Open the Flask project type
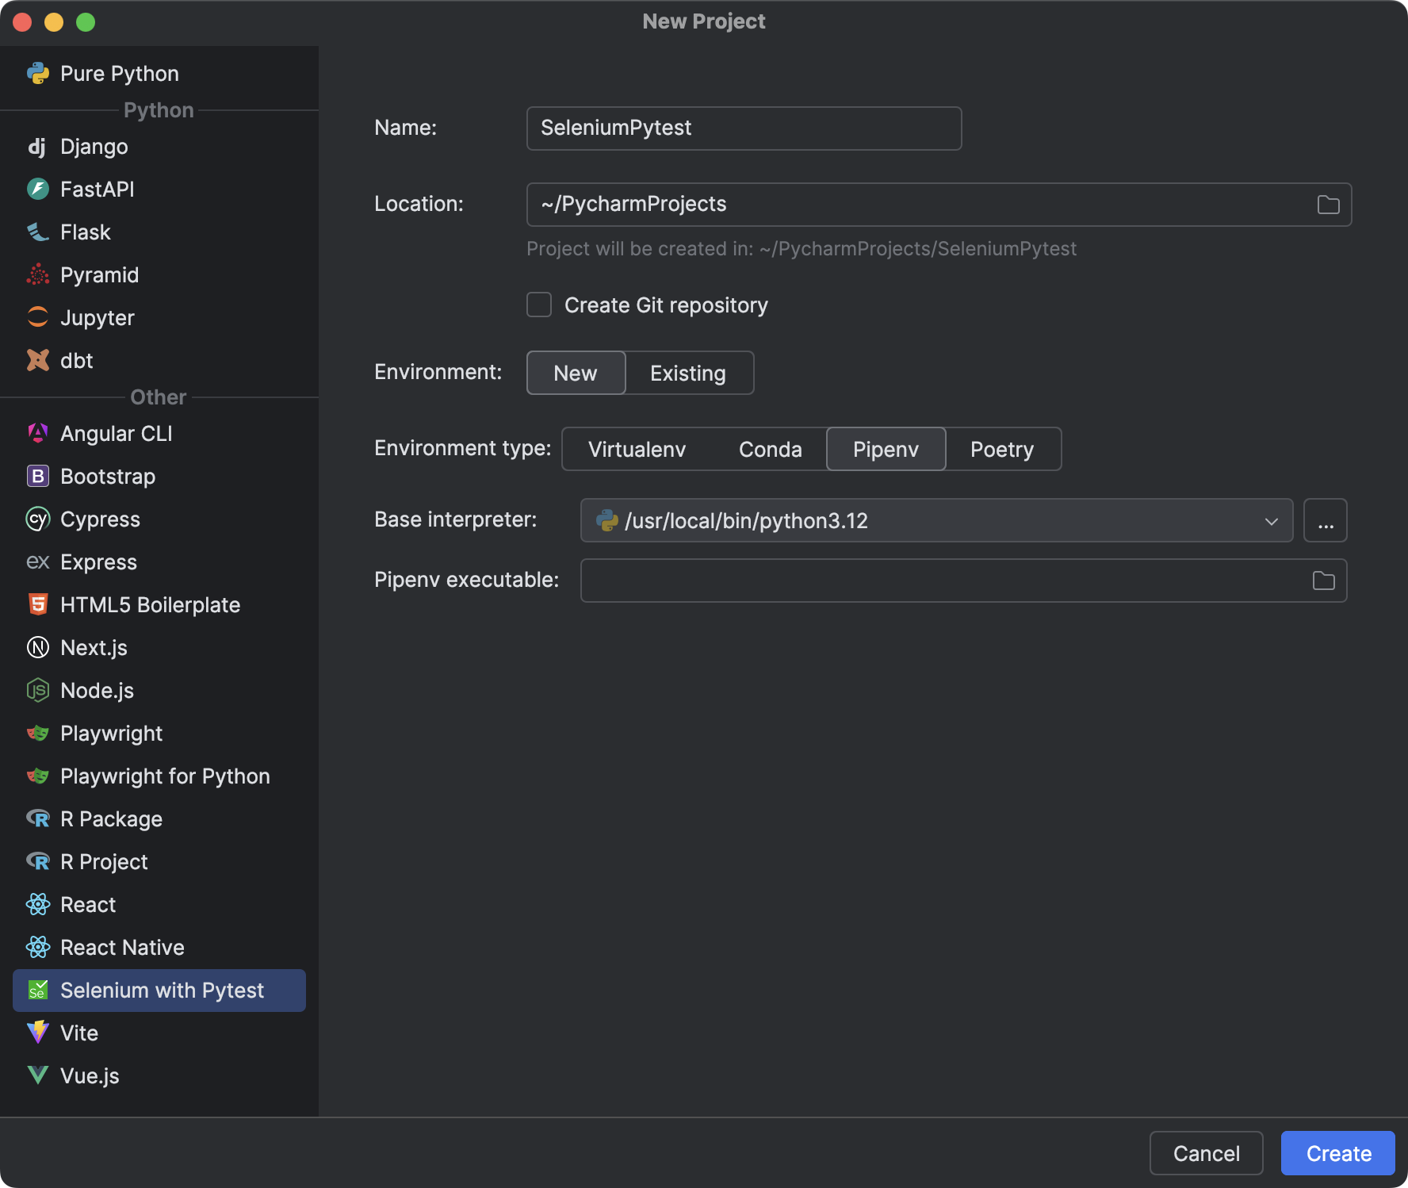Image resolution: width=1408 pixels, height=1188 pixels. click(37, 232)
